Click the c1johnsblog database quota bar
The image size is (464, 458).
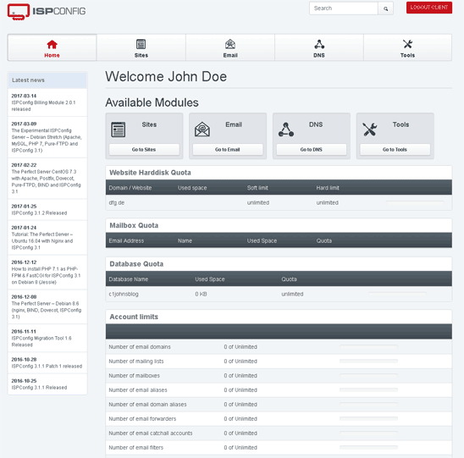coord(397,294)
